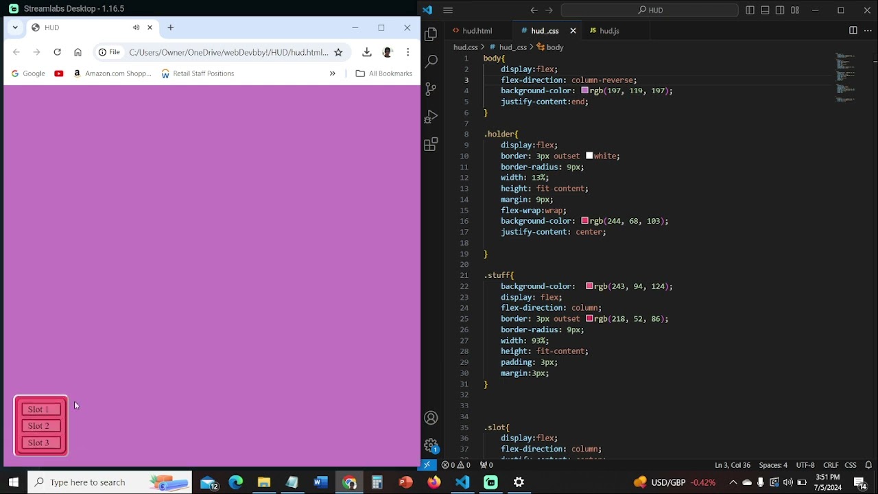The image size is (878, 494).
Task: Close the hud_.css editor tab
Action: click(573, 31)
